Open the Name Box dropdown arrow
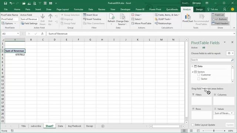Image resolution: width=237 pixels, height=133 pixels. [x=18, y=34]
